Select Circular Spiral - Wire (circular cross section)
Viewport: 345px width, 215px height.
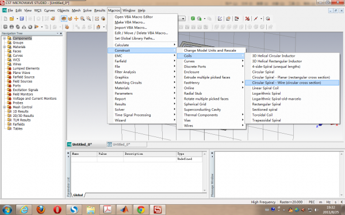pos(292,83)
